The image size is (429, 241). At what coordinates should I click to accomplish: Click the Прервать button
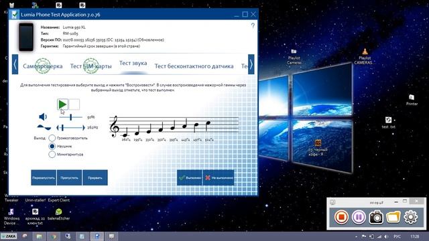(95, 177)
